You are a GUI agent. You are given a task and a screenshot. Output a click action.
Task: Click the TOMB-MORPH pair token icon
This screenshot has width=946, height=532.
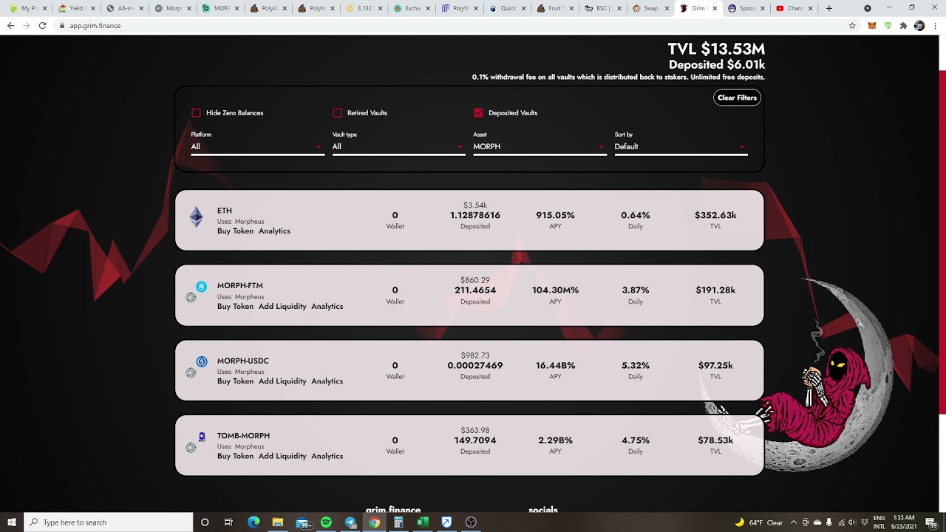(x=196, y=442)
